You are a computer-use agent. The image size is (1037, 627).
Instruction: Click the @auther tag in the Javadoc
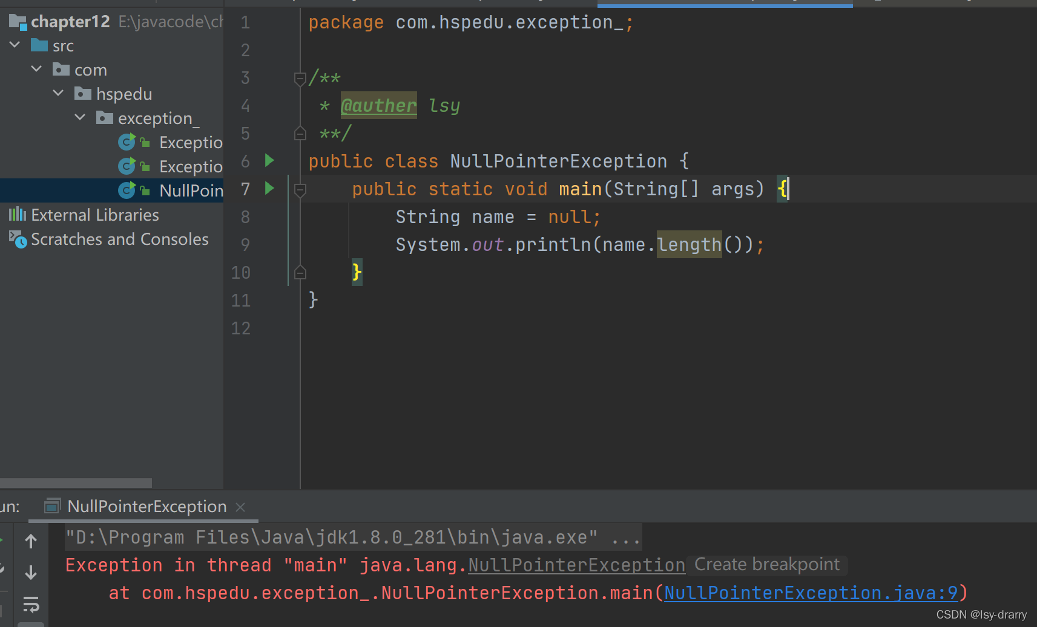[x=379, y=106]
